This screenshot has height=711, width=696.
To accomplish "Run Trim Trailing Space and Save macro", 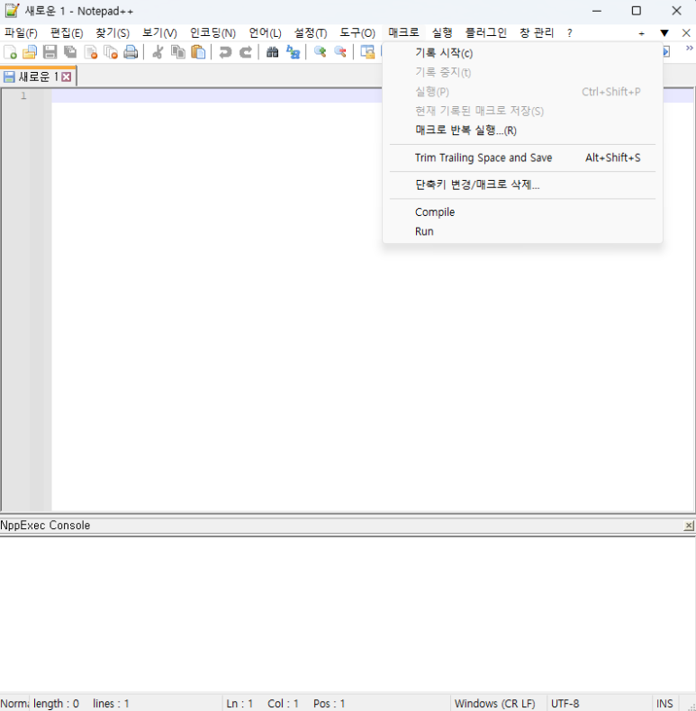I will [523, 157].
